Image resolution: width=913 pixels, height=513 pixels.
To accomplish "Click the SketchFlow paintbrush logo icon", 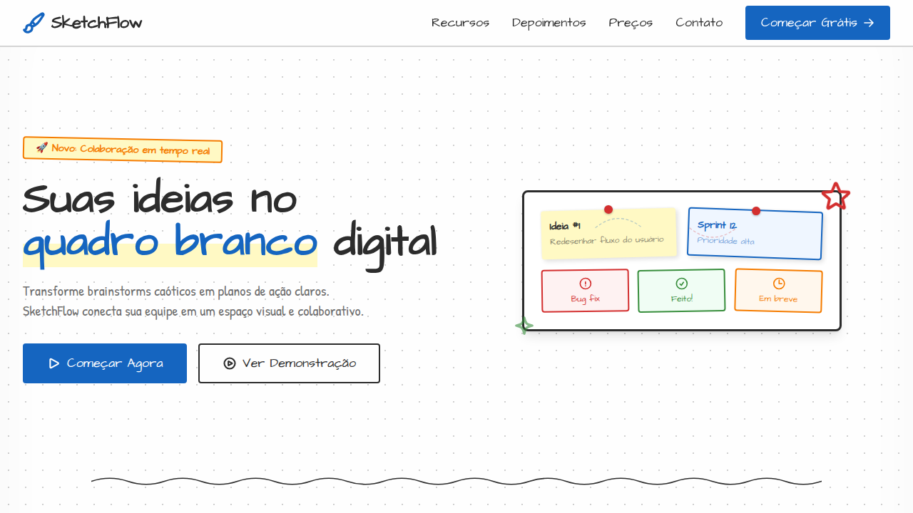I will coord(34,23).
